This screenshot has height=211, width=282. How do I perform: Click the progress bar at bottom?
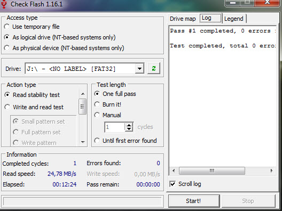click(82, 201)
